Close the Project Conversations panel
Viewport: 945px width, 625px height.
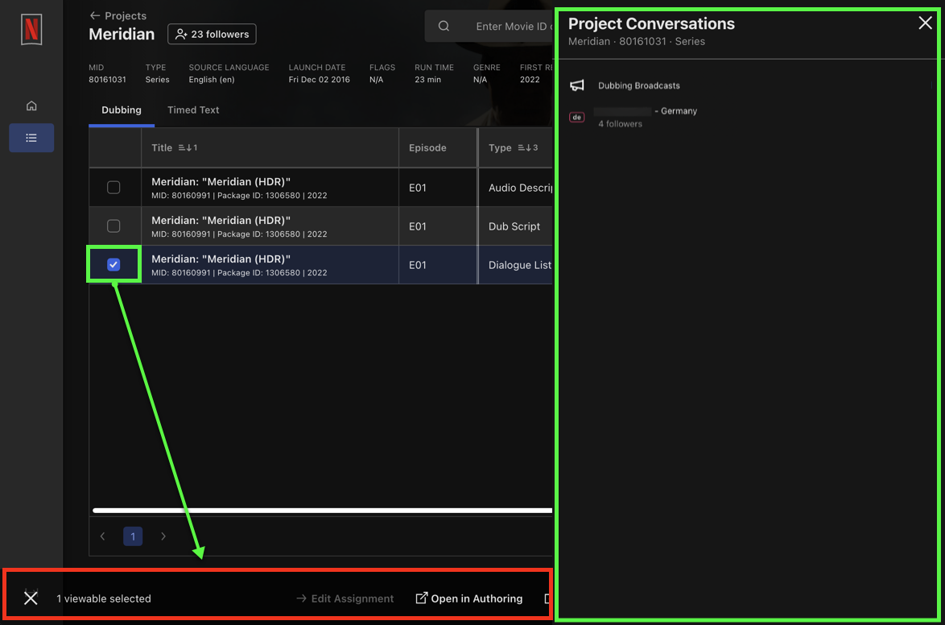[925, 23]
